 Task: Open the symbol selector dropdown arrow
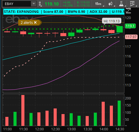[34, 4]
